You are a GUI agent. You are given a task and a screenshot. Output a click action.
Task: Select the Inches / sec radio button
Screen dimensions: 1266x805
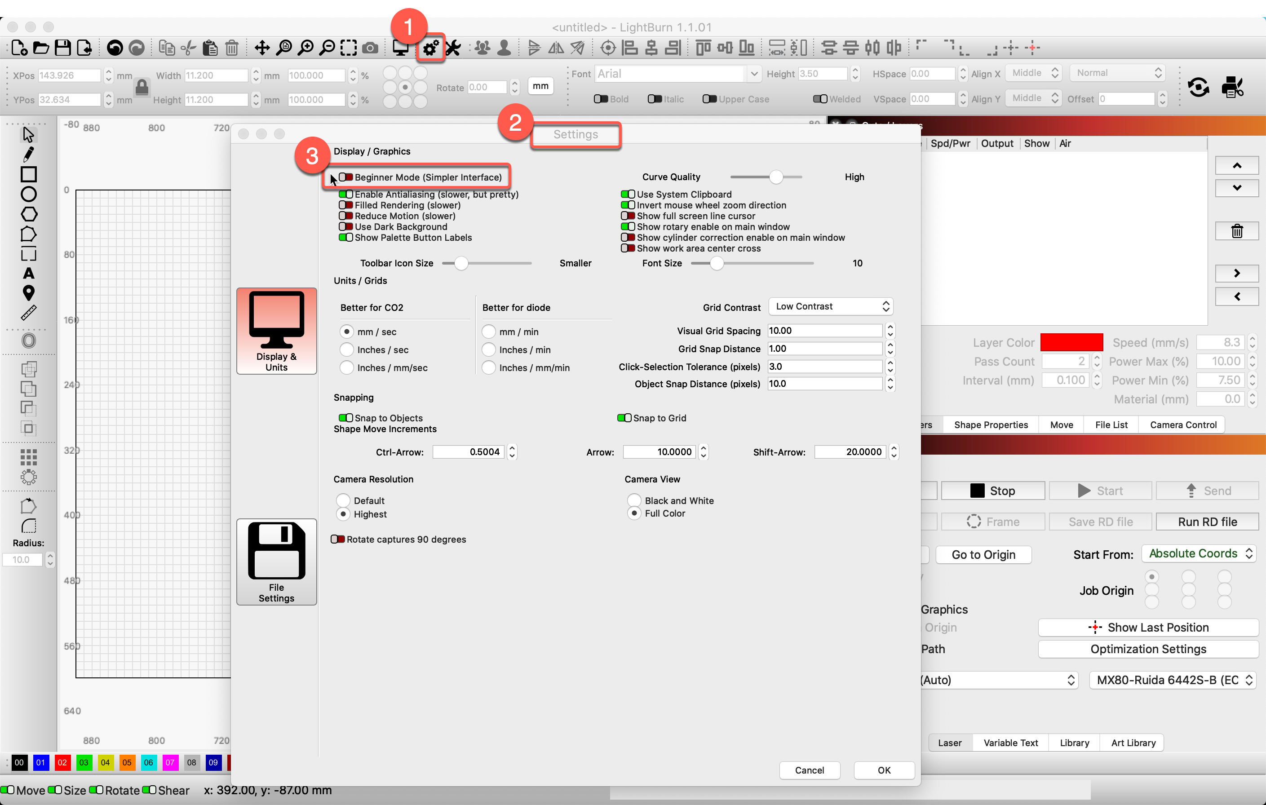347,349
